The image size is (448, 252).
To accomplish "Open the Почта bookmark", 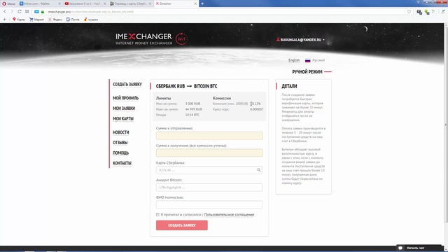I will pos(73,20).
